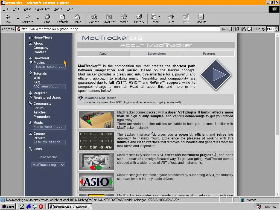This screenshot has width=280, height=210.
Task: Open the Contact sidebar link
Action: coord(39,52)
